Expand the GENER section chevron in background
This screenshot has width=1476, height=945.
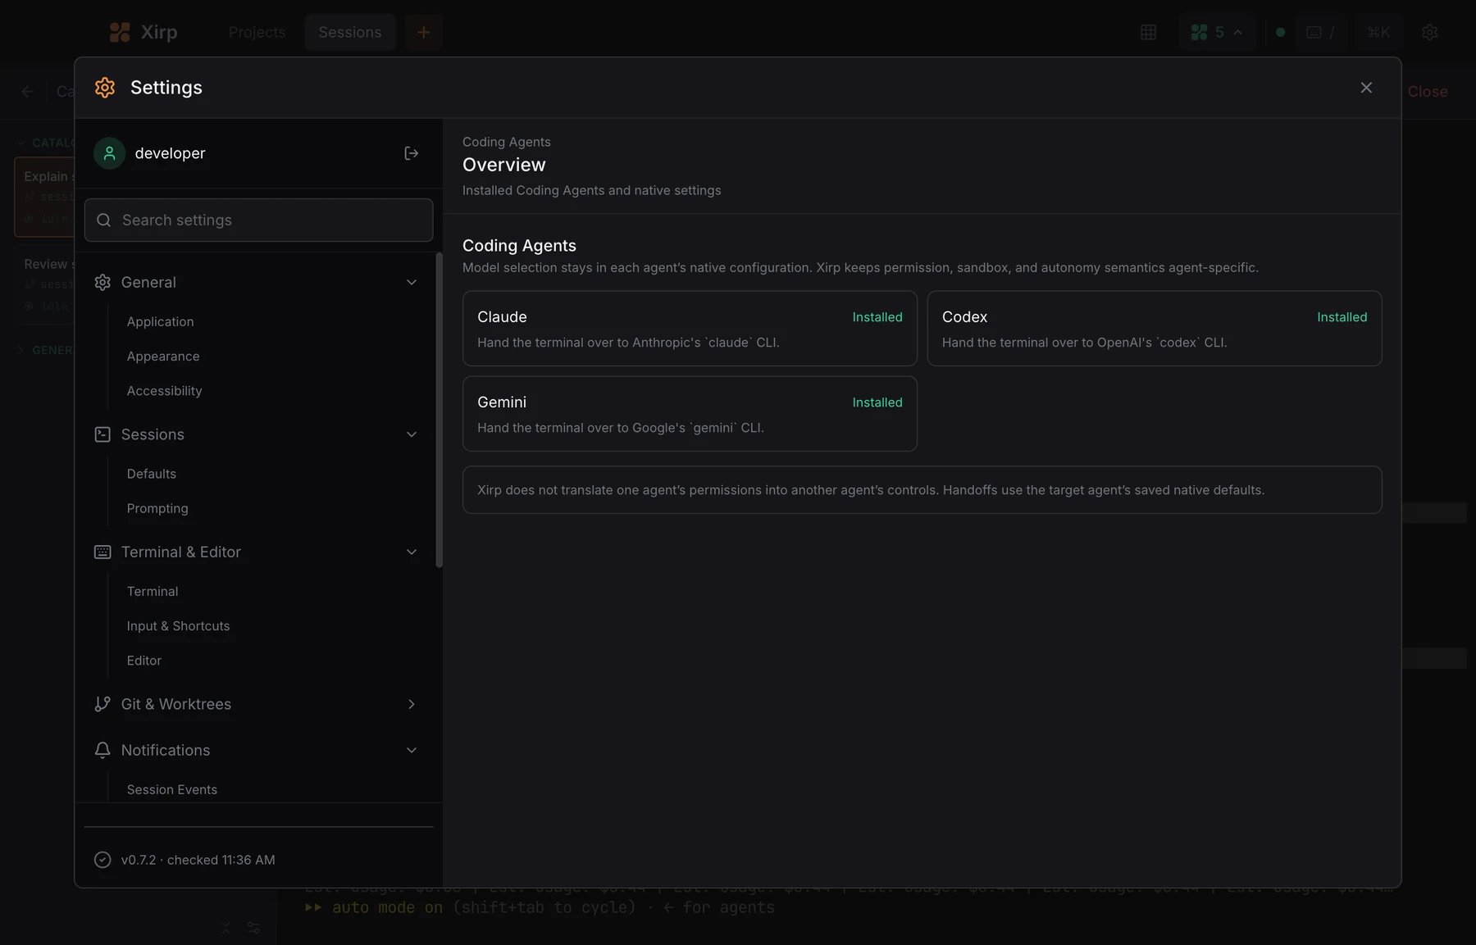[x=20, y=350]
